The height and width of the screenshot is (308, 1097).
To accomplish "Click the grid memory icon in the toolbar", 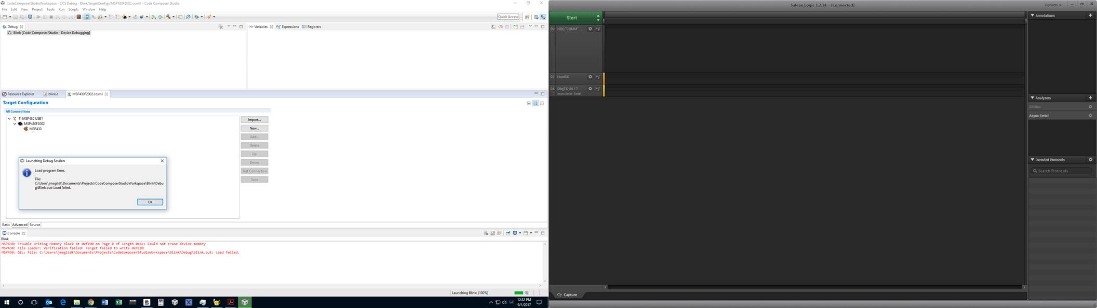I will [x=79, y=17].
